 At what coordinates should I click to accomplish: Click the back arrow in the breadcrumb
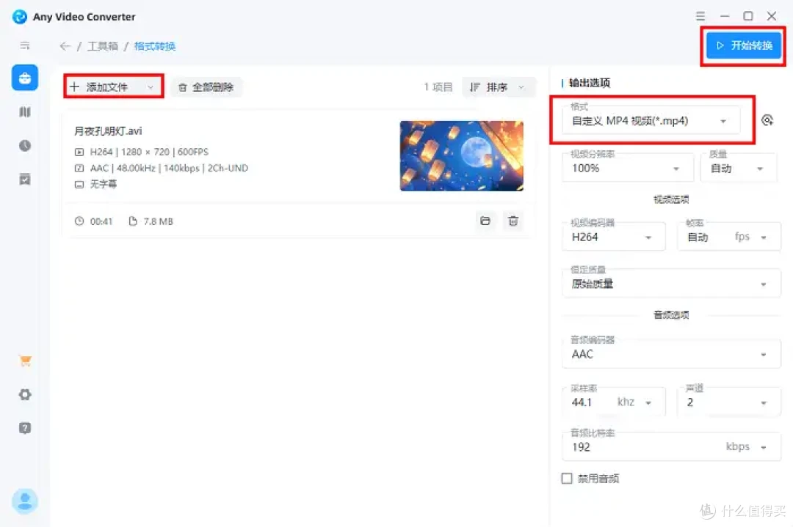tap(65, 46)
